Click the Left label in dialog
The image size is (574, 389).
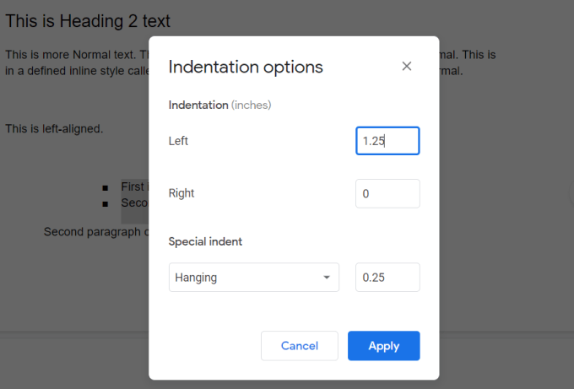pos(178,141)
